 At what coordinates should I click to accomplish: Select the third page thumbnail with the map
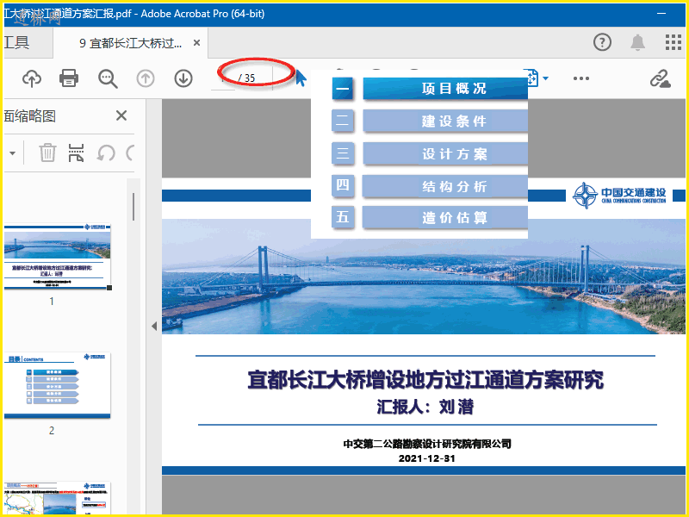pyautogui.click(x=57, y=498)
